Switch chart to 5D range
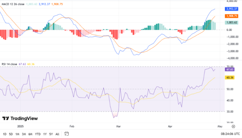The height and width of the screenshot is (138, 242). (x=11, y=134)
